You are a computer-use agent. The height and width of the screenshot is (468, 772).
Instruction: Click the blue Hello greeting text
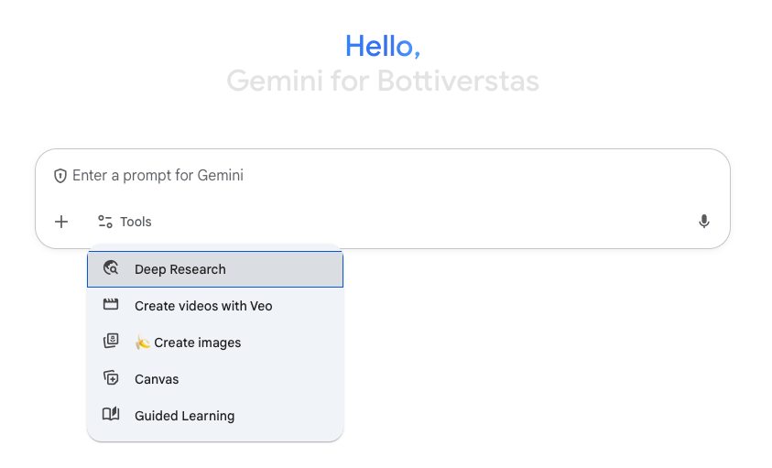point(383,45)
